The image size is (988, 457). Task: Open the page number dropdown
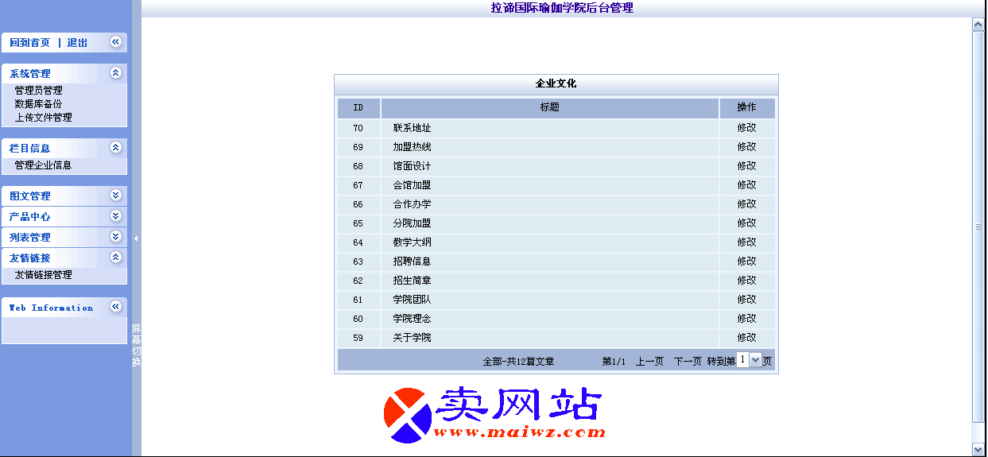[749, 360]
